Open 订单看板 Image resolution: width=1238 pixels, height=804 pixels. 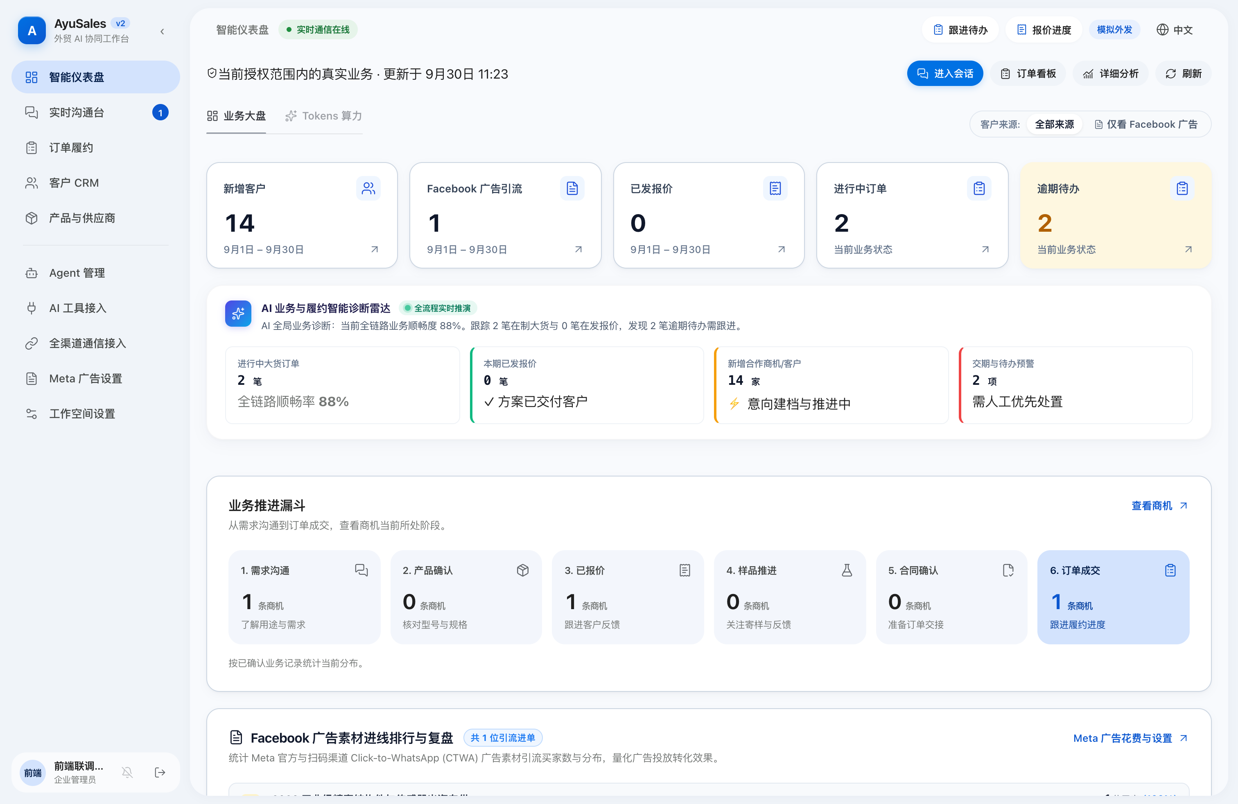tap(1028, 73)
